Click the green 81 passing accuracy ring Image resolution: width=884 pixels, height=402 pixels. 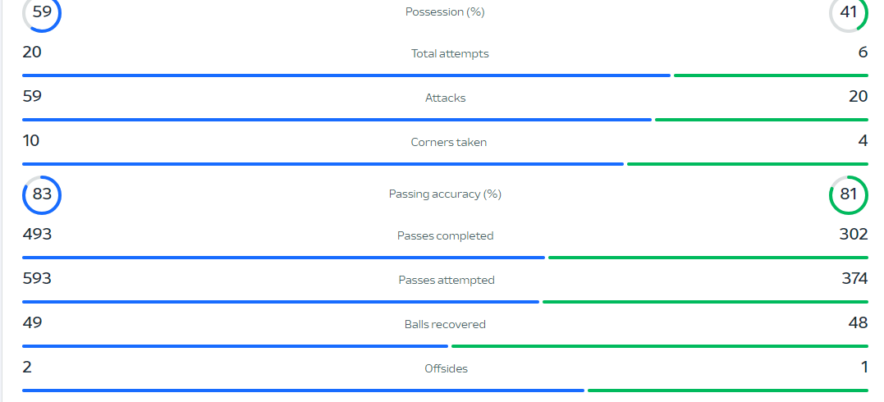coord(849,195)
